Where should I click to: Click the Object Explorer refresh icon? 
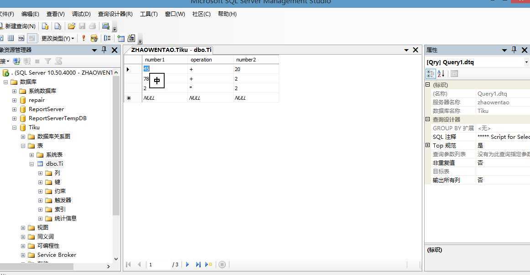pyautogui.click(x=58, y=61)
